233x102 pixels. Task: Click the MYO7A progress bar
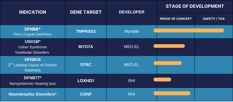coord(169,46)
